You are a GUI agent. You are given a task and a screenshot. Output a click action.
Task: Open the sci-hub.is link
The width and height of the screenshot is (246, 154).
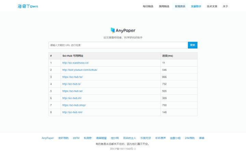point(71,84)
